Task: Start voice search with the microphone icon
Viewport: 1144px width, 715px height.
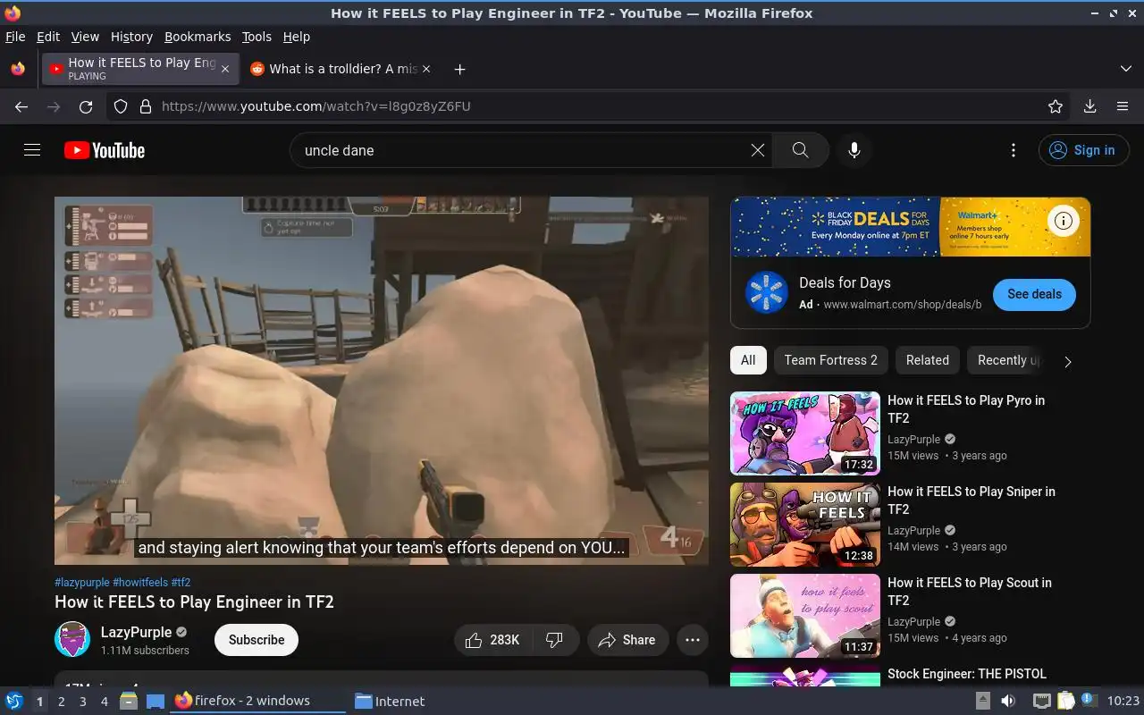Action: pyautogui.click(x=854, y=150)
